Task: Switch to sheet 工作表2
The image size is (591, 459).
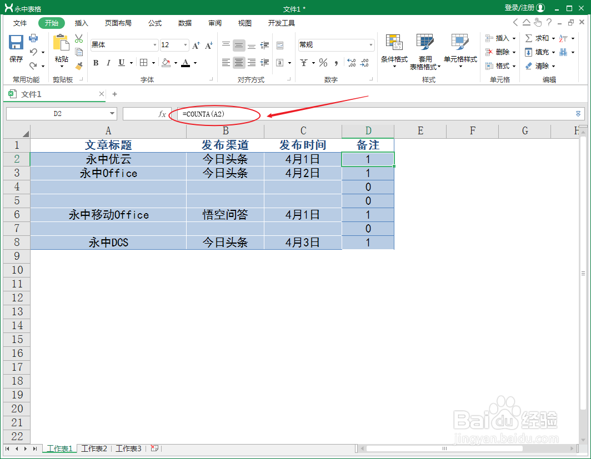Action: (x=93, y=448)
